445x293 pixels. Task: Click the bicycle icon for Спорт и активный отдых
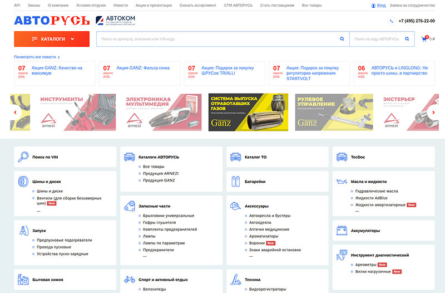point(130,280)
